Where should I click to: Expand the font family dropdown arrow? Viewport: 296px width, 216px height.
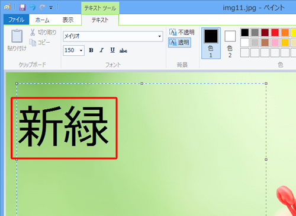pos(159,36)
